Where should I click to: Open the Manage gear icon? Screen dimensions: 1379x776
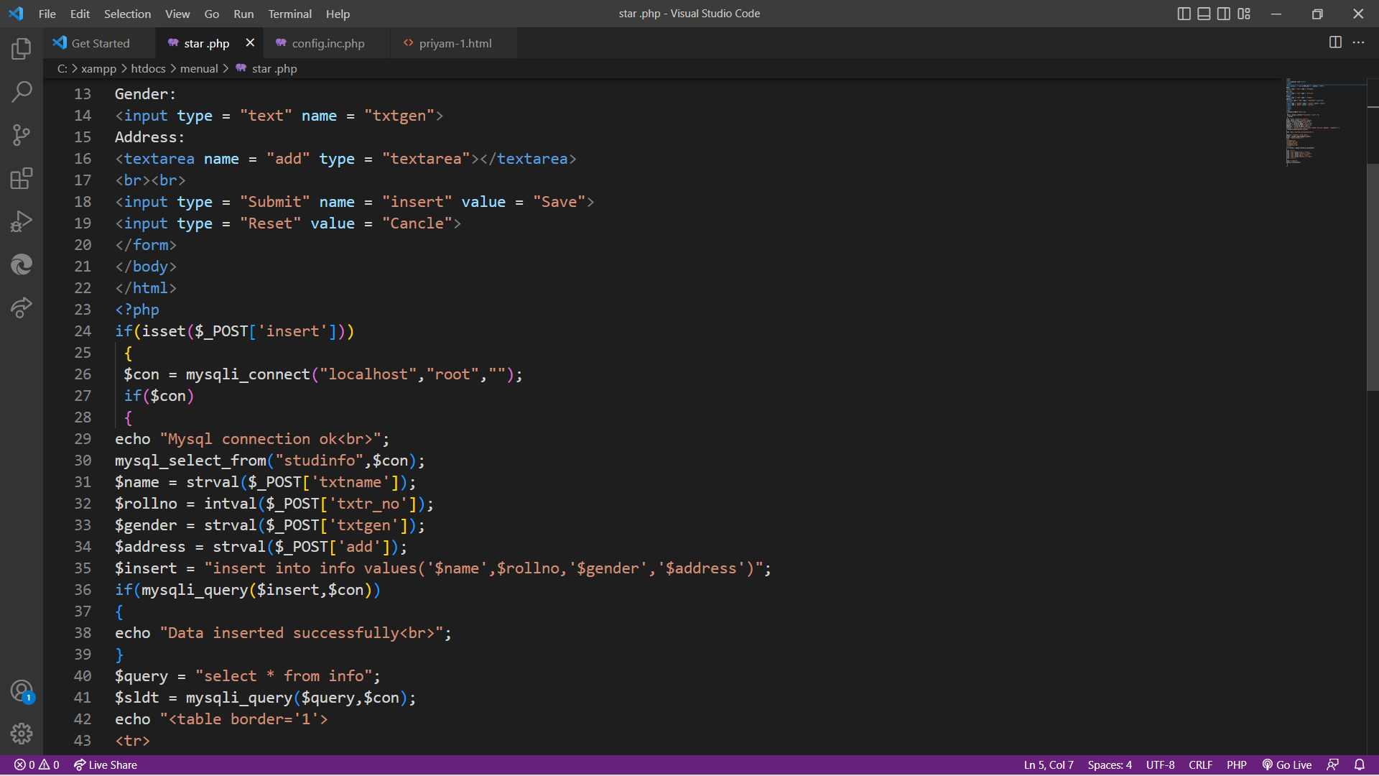22,733
